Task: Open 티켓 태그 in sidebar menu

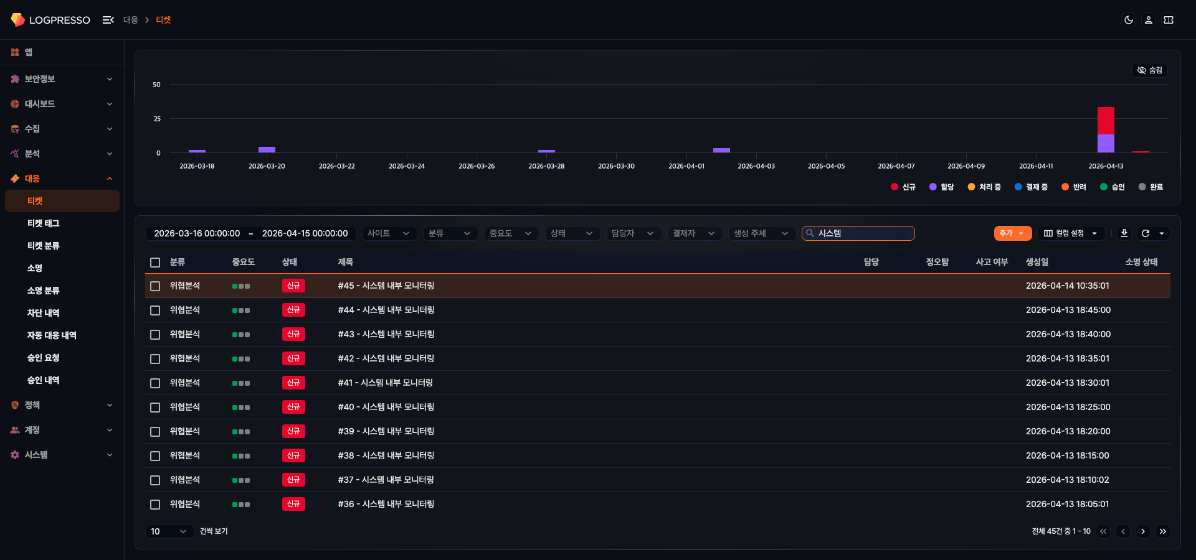Action: coord(44,223)
